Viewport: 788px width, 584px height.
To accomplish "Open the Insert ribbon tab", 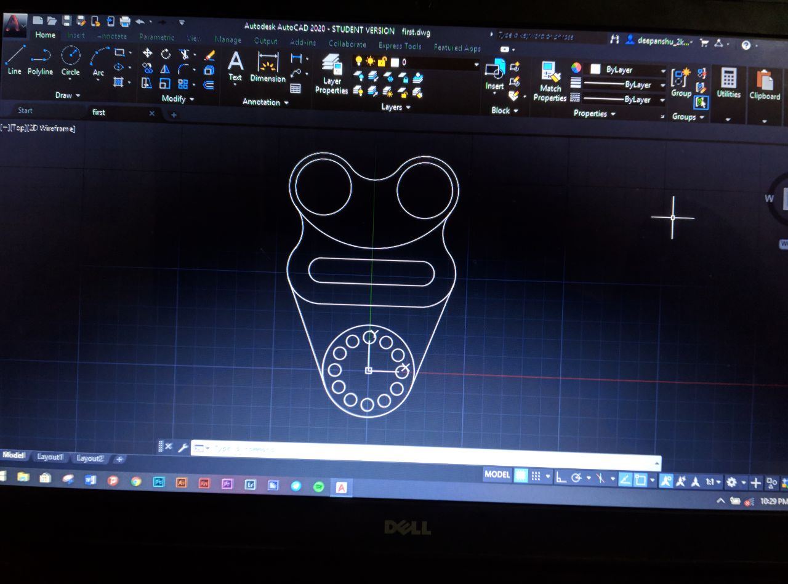I will click(x=76, y=36).
